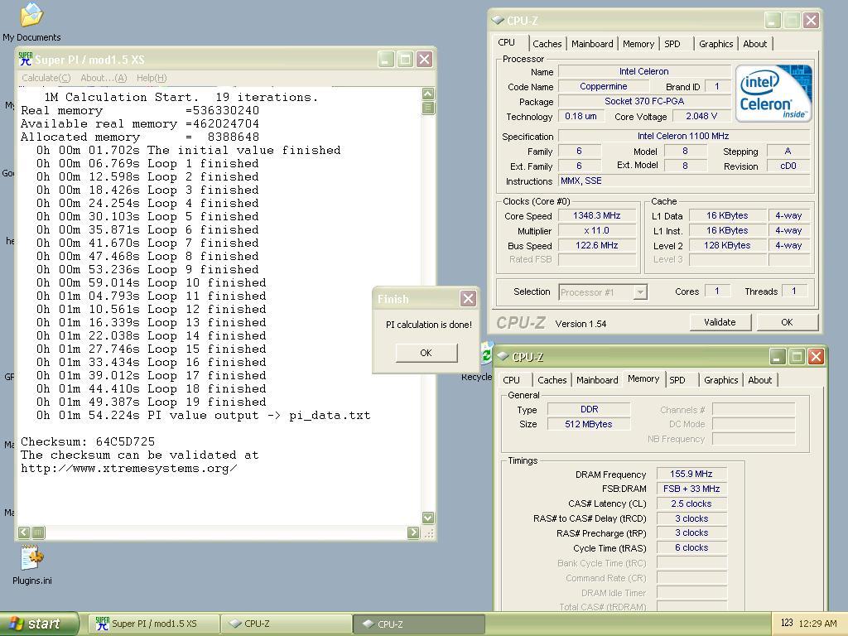Screen dimensions: 848x636
Task: Click the top CPU-Z window title icon
Action: pyautogui.click(x=497, y=21)
